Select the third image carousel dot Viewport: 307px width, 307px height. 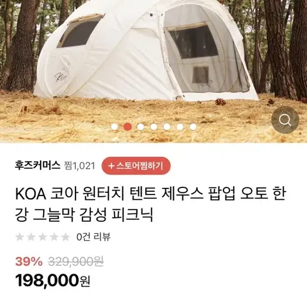pyautogui.click(x=141, y=127)
